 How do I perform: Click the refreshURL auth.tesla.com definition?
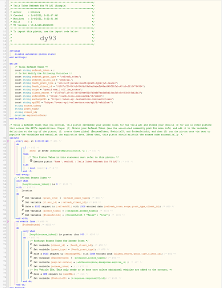coord(59,96)
